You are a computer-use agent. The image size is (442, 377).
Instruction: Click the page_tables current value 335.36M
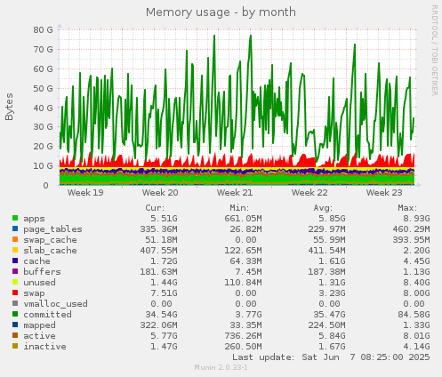[158, 229]
